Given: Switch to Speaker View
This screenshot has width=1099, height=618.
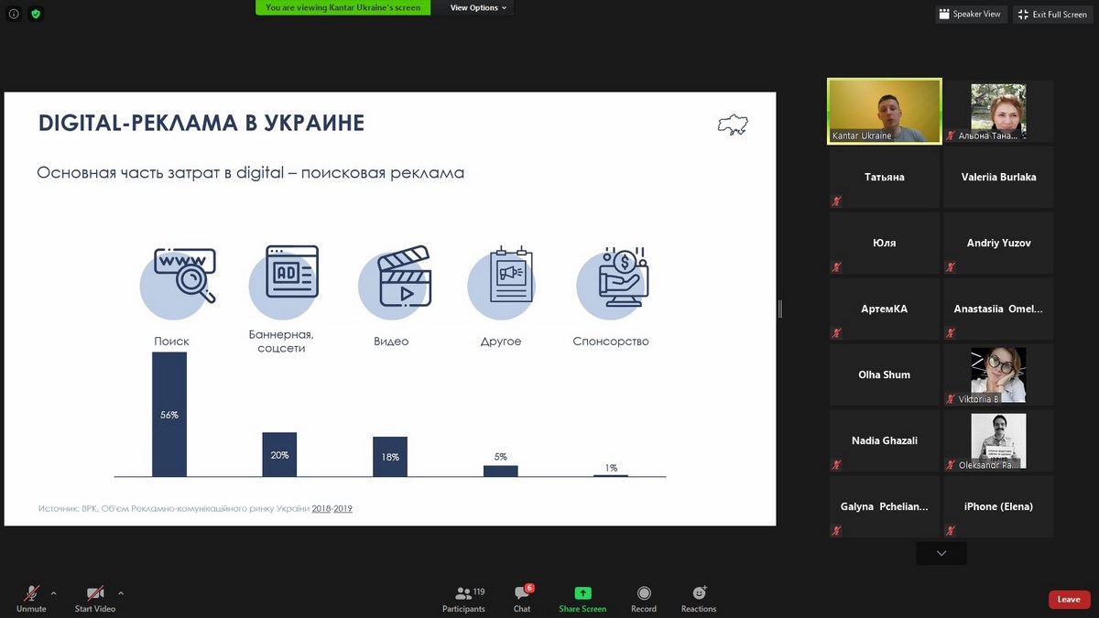Looking at the screenshot, I should coord(971,15).
